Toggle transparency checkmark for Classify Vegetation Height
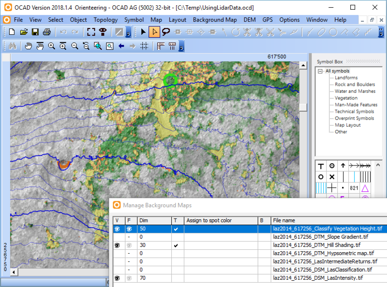The width and height of the screenshot is (387, 287). click(176, 229)
